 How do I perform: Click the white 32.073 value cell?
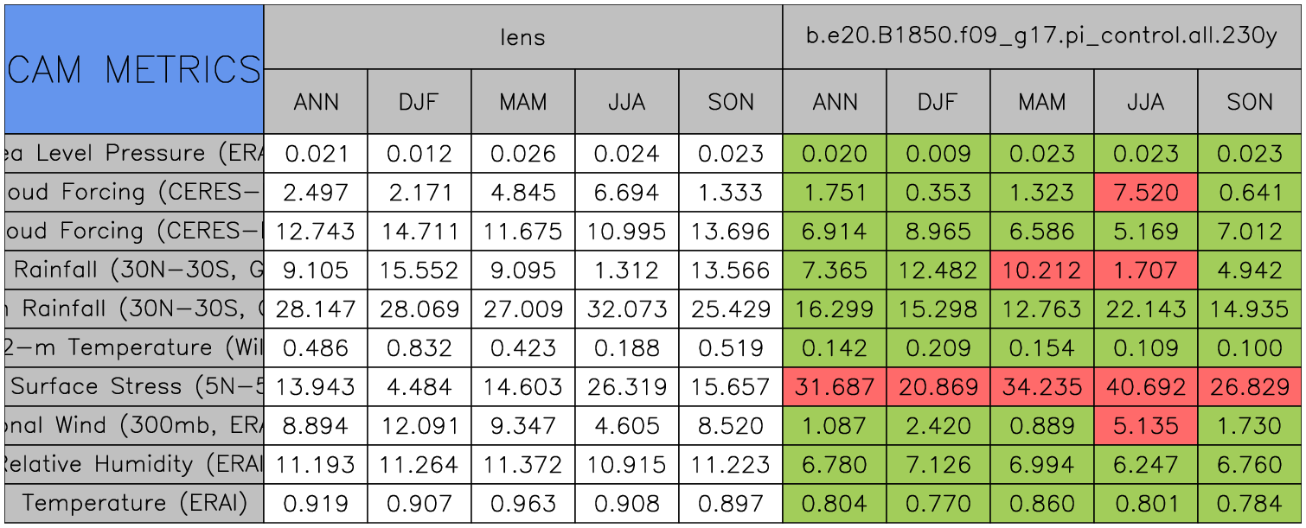coord(626,309)
